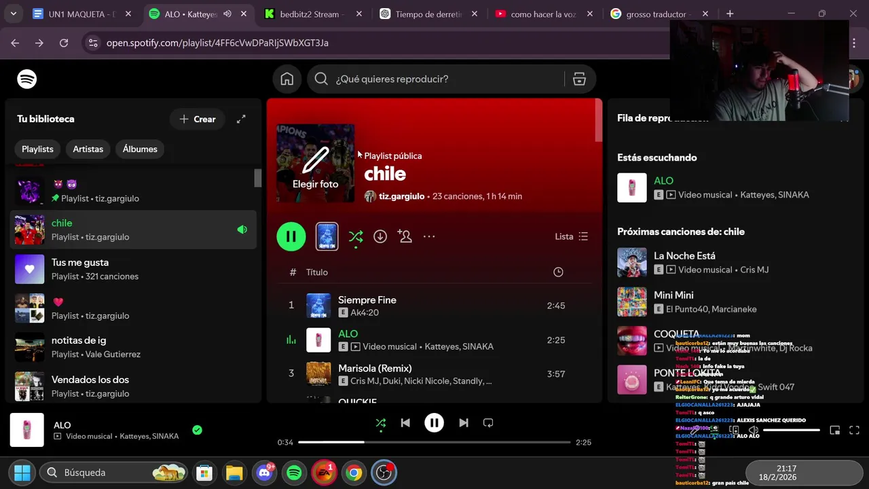This screenshot has width=869, height=489.
Task: Open tiz.gargiulo profile link in header
Action: click(401, 196)
